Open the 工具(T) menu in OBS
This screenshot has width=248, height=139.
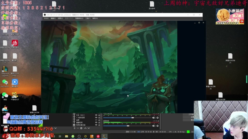click(88, 18)
